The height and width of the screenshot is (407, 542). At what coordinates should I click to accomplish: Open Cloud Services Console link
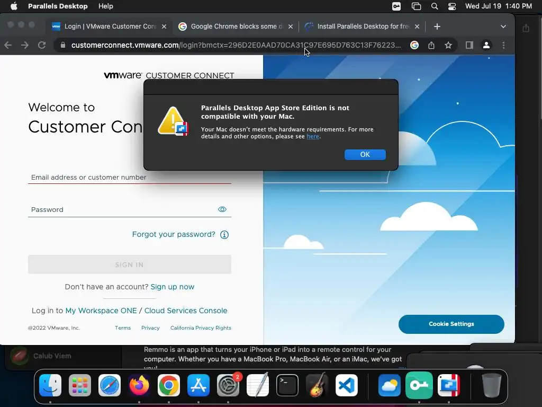coord(186,311)
